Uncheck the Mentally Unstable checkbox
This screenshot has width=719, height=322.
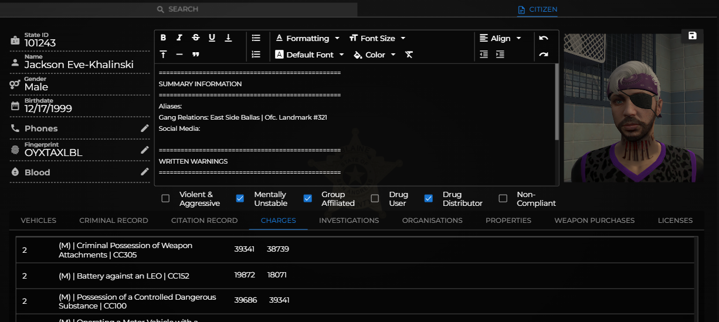pyautogui.click(x=240, y=199)
